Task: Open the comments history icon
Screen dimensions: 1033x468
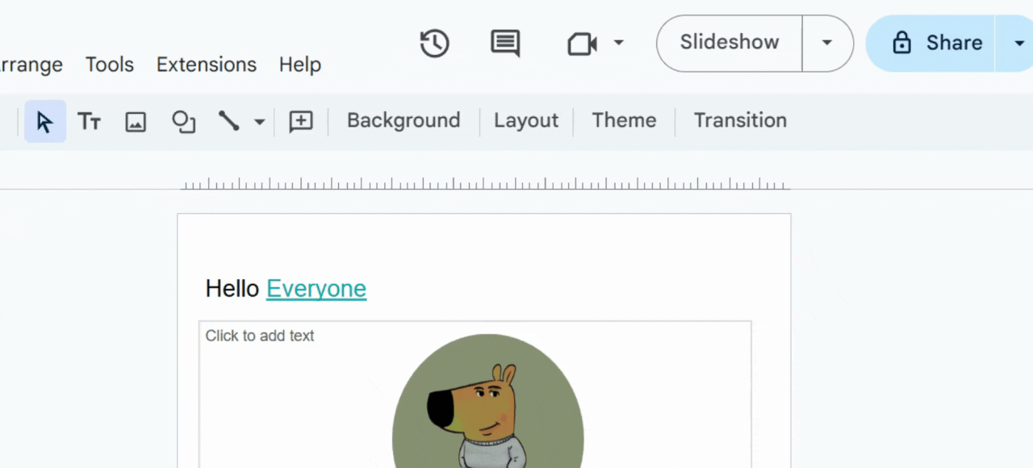Action: (505, 43)
